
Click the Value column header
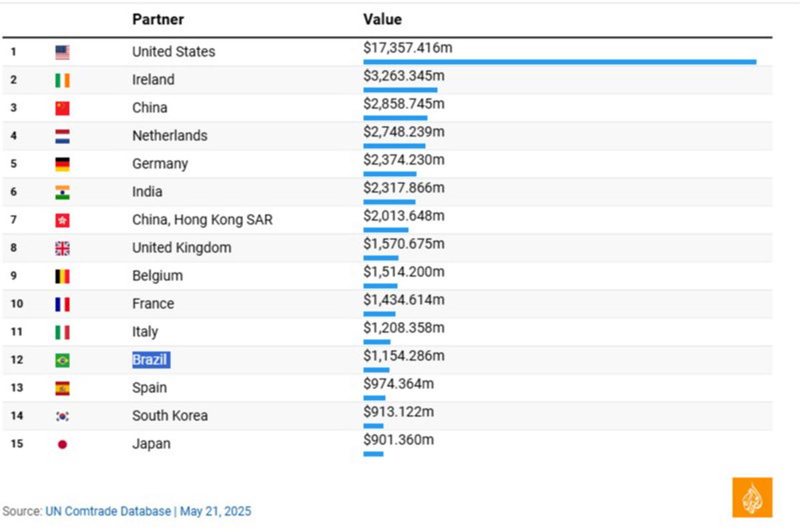(382, 19)
